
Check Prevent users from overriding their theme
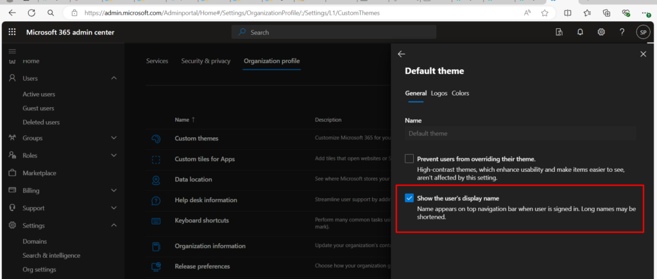[x=409, y=159]
